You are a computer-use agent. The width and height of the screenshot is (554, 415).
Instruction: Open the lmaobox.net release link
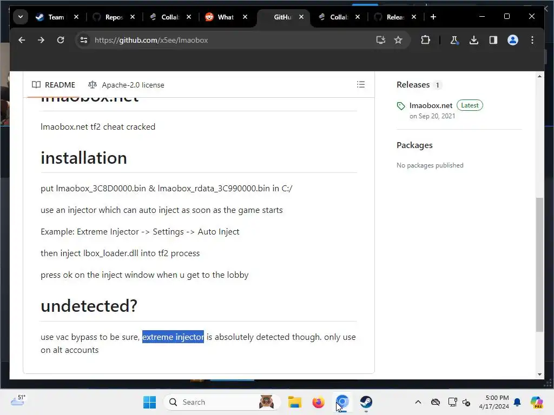point(431,105)
